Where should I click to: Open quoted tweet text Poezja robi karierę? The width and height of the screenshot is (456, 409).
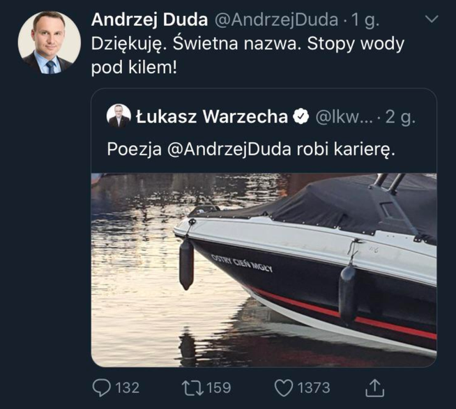251,150
